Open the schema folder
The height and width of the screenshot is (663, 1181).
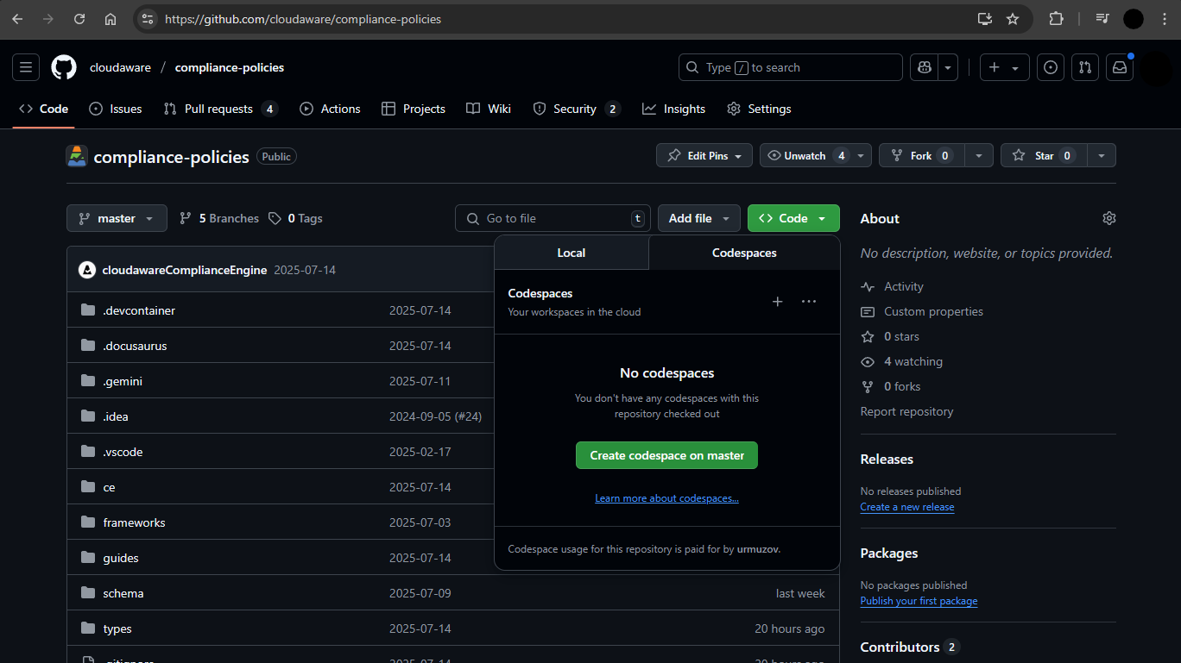123,593
